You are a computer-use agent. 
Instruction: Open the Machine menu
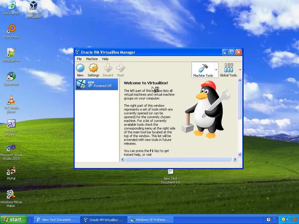92,59
